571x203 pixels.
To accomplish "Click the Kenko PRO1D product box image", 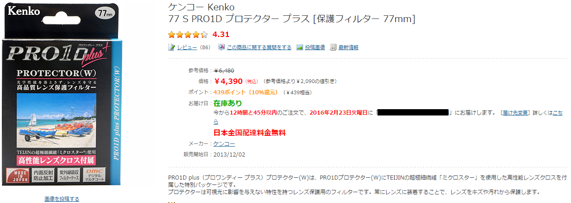I will [62, 95].
